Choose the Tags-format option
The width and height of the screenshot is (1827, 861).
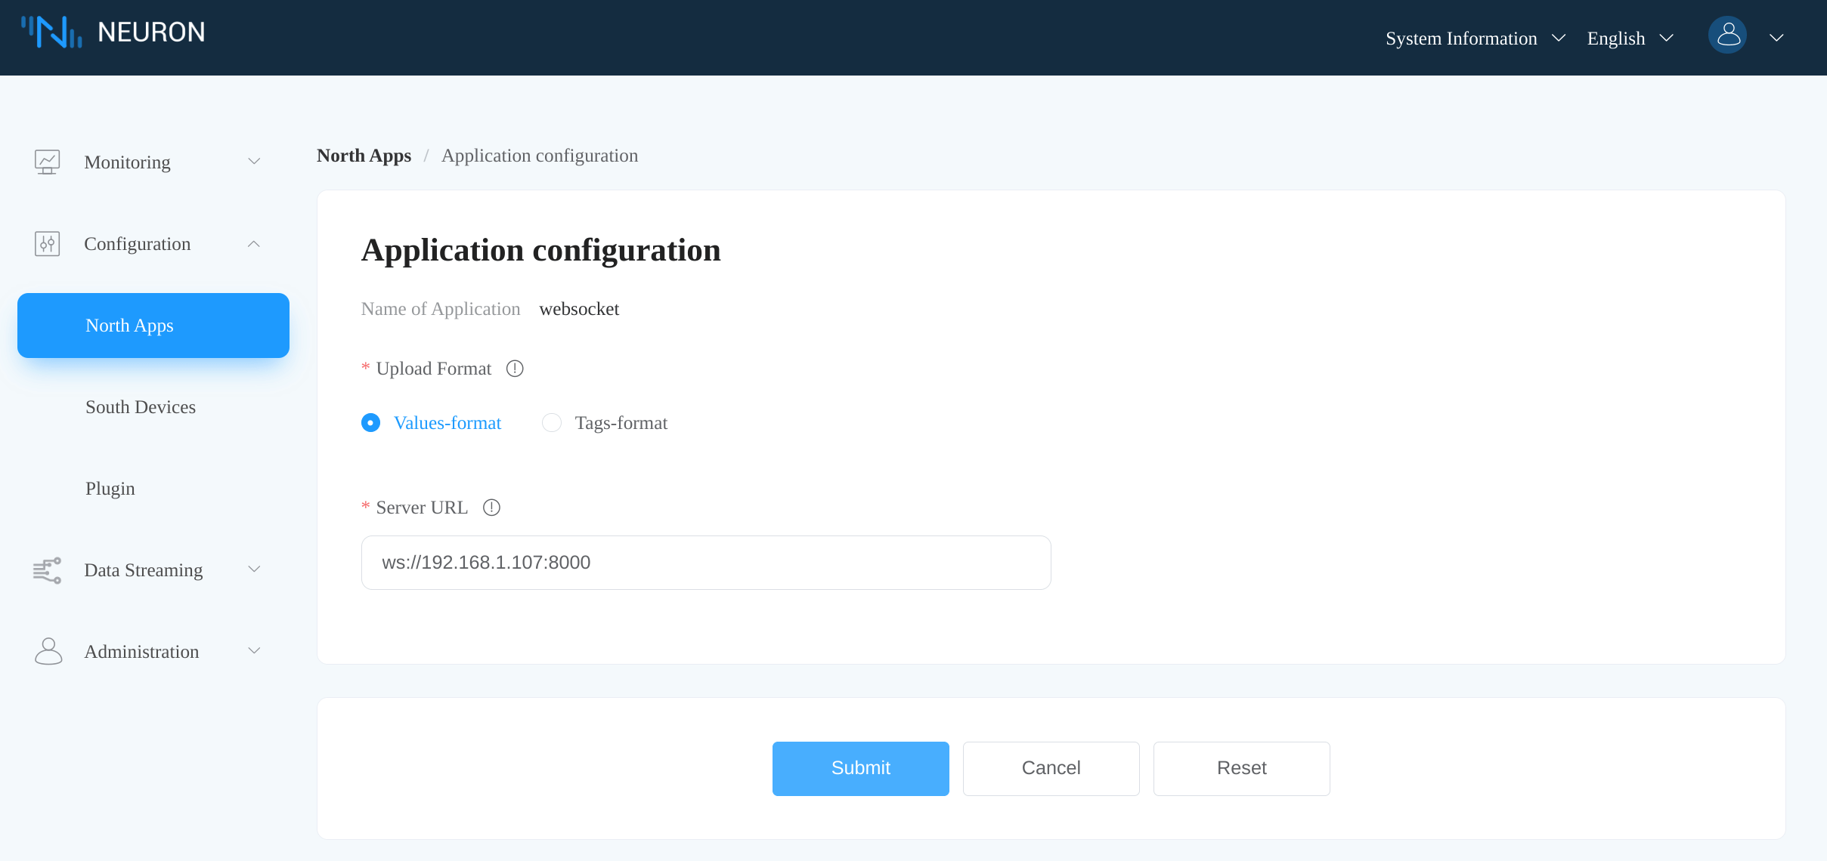point(552,423)
